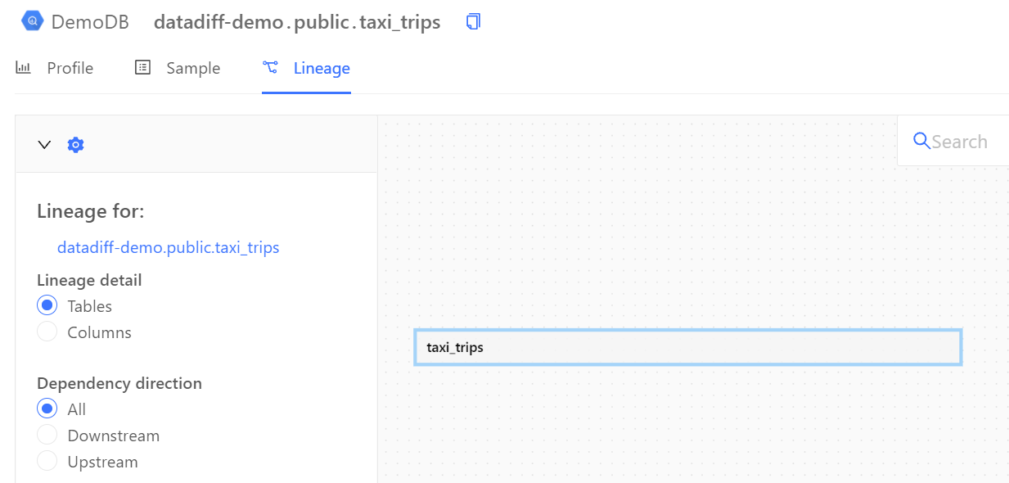Collapse the lineage options panel chevron
The height and width of the screenshot is (483, 1009).
pos(45,145)
